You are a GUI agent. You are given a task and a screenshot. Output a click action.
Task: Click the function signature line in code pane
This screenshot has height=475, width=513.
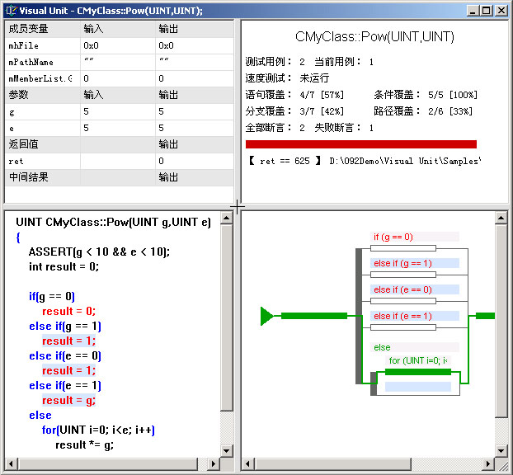pos(113,222)
